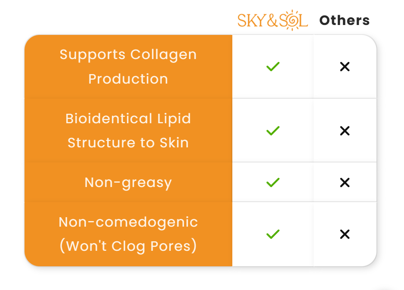The image size is (404, 290).
Task: Click the 'Non-comedogenic' text
Action: point(128,222)
